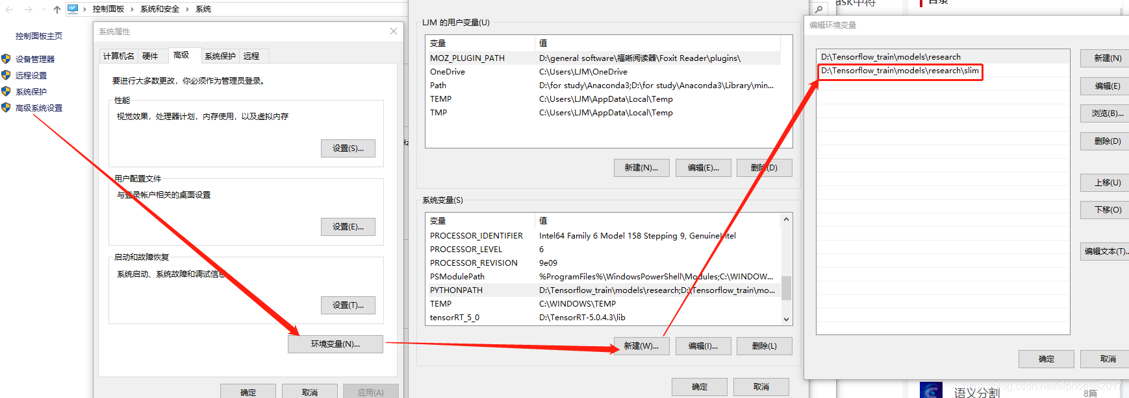This screenshot has width=1129, height=398.
Task: Expand the 控制面板 breadcrumb chevron
Action: coord(132,9)
